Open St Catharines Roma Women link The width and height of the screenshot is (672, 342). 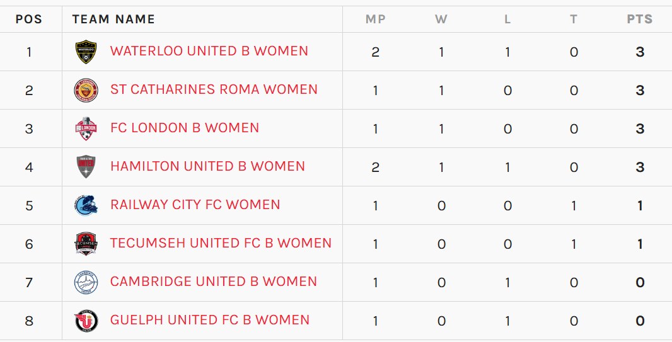[214, 89]
